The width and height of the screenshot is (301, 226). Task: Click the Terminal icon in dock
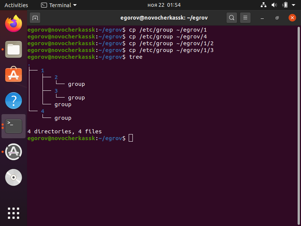[14, 126]
